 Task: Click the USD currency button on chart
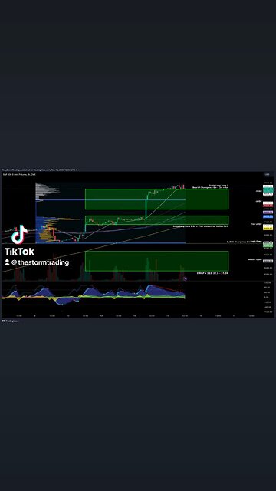click(268, 174)
